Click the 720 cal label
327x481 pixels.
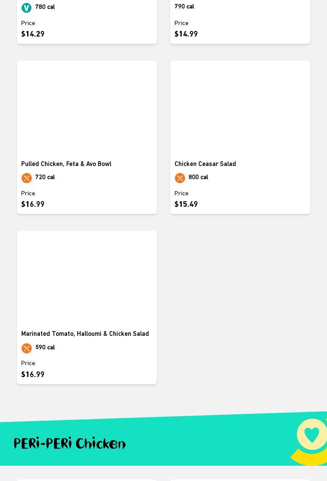pyautogui.click(x=45, y=177)
